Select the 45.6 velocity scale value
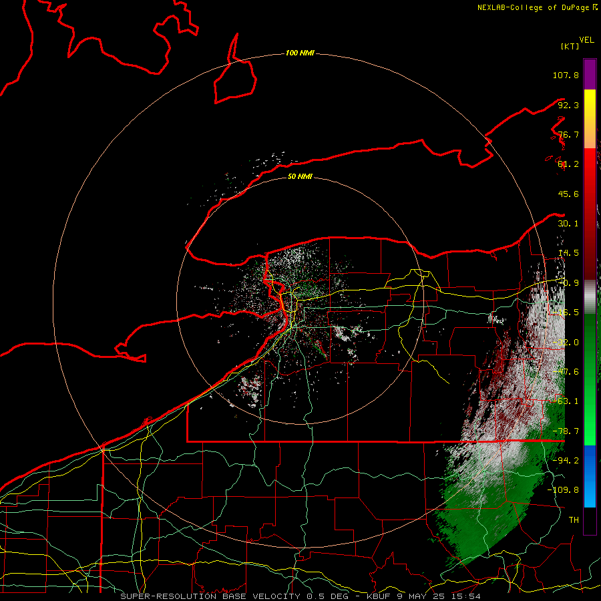601x601 pixels. (568, 194)
